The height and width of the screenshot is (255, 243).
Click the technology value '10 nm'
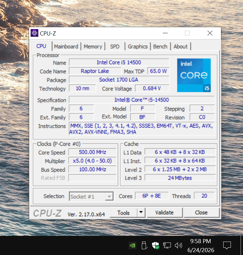click(x=82, y=88)
